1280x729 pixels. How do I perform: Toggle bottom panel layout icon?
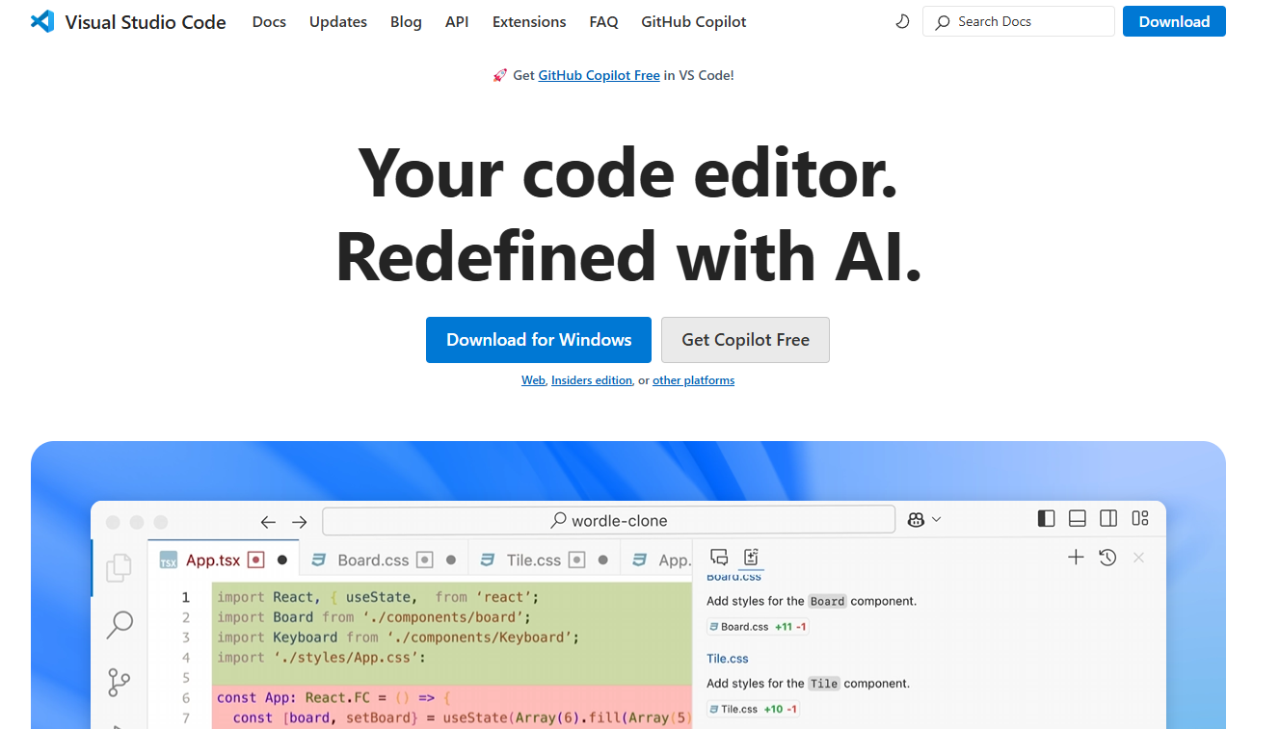tap(1078, 519)
